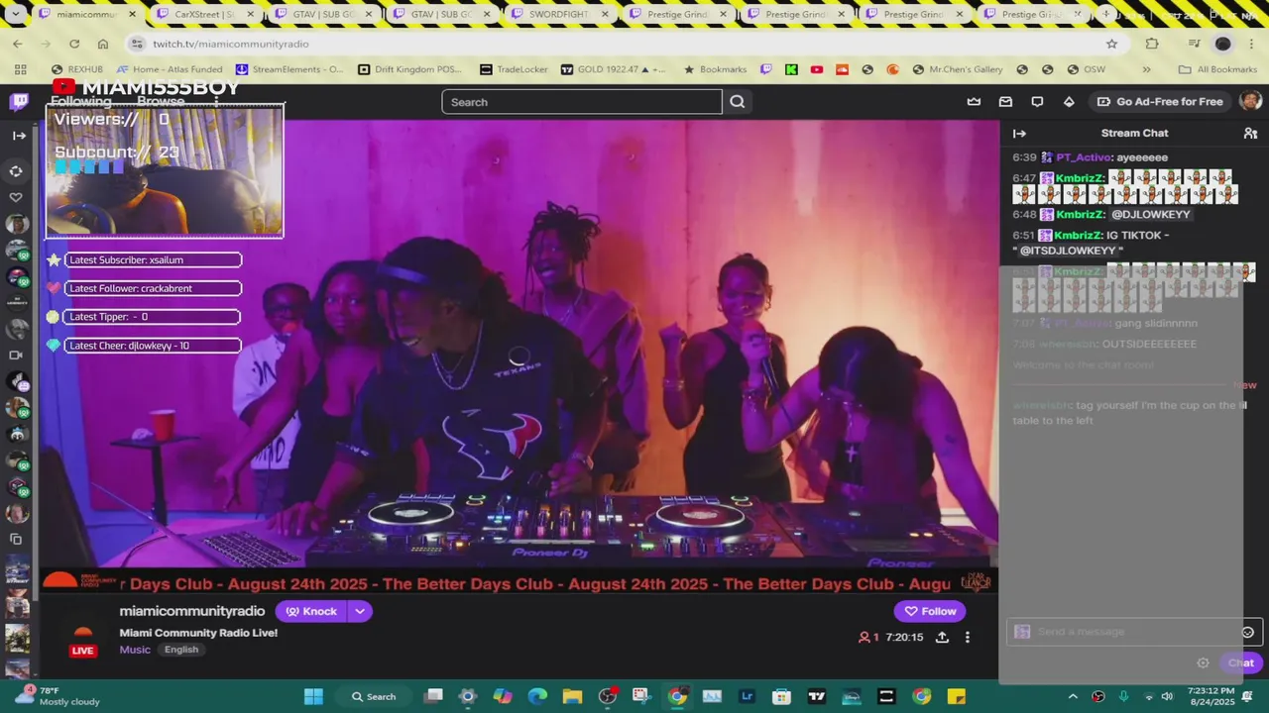Open the Browse link
1269x713 pixels.
coord(161,102)
